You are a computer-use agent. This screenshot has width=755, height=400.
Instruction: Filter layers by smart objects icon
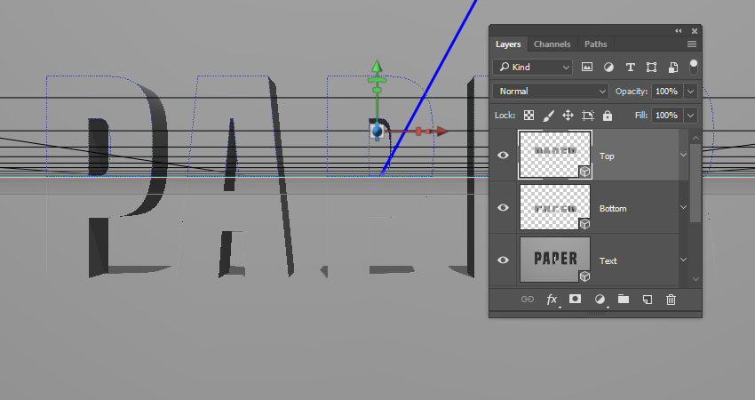coord(673,67)
